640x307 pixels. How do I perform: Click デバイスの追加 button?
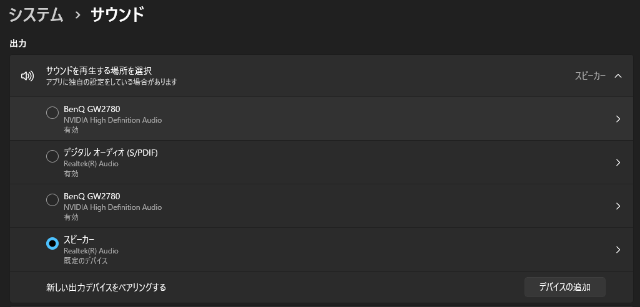point(565,287)
